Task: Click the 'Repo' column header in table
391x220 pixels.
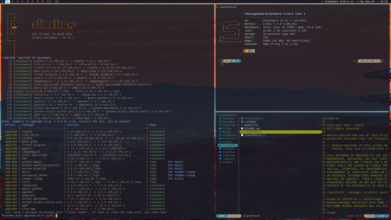Action: pos(153,125)
